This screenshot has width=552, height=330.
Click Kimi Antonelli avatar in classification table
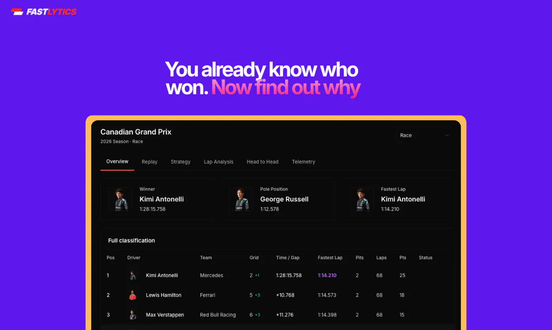coord(133,275)
